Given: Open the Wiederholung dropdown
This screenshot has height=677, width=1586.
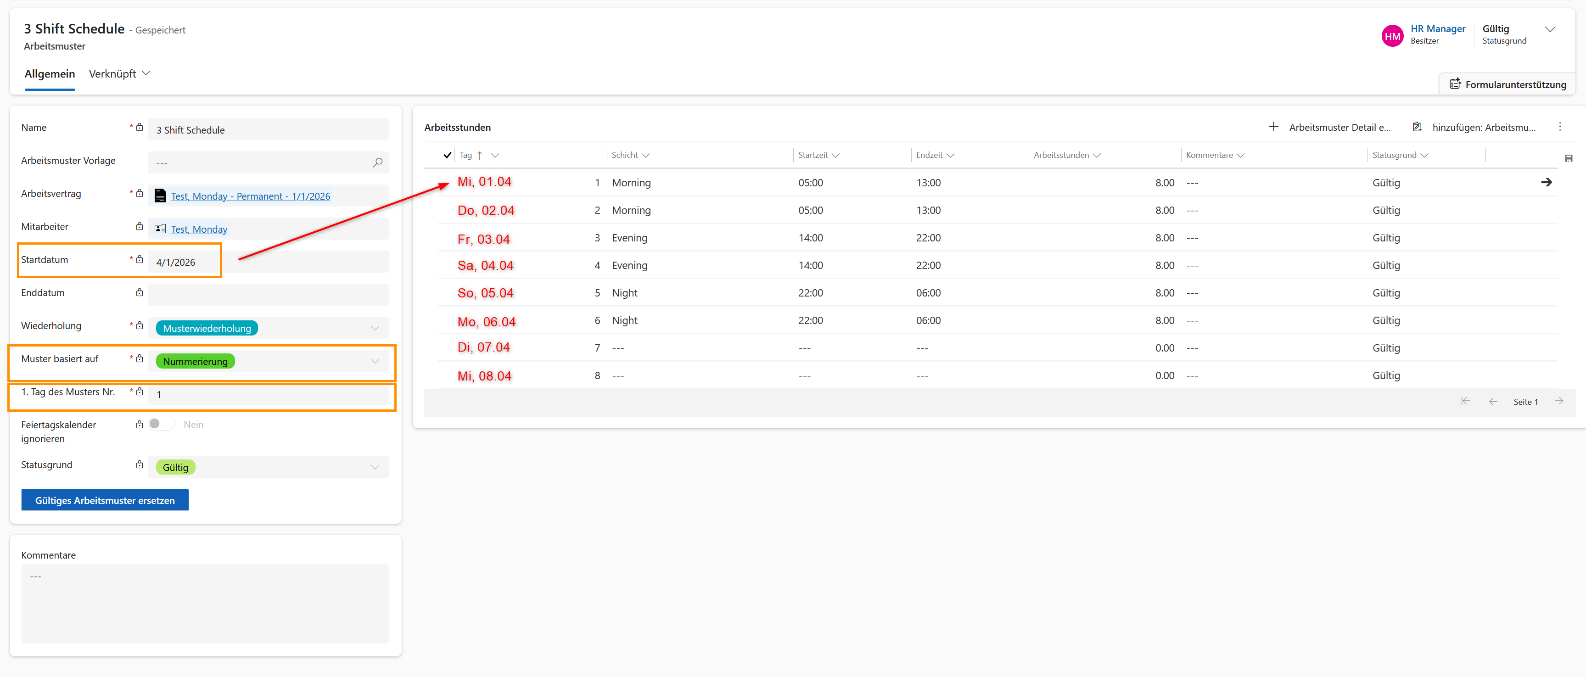Looking at the screenshot, I should click(x=374, y=328).
